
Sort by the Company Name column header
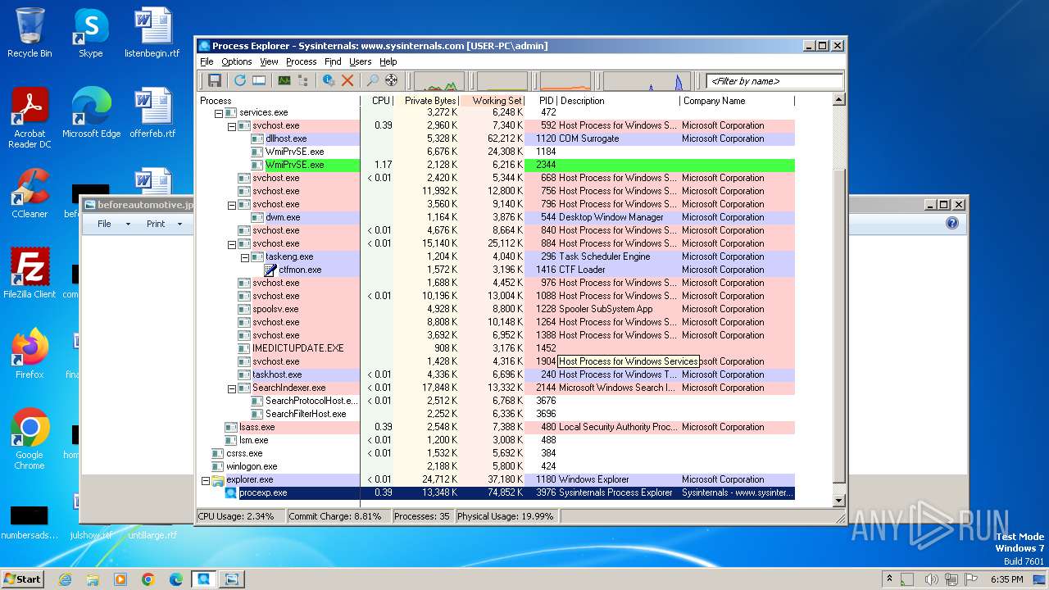pyautogui.click(x=738, y=101)
